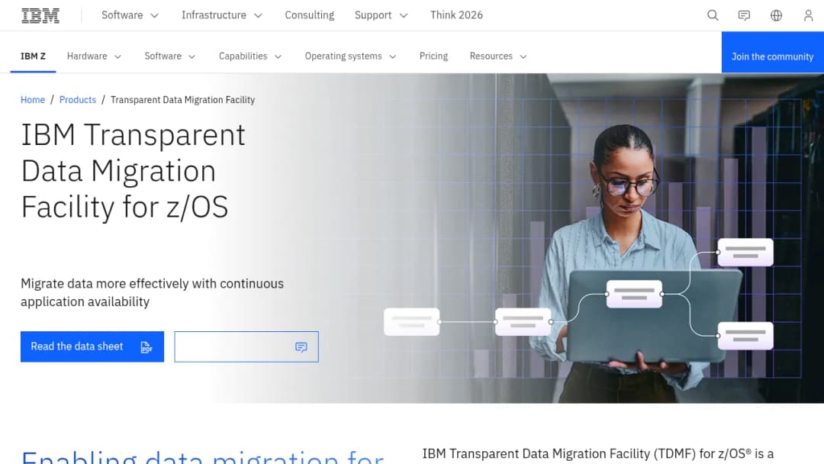Viewport: 824px width, 464px height.
Task: Expand the Resources dropdown
Action: click(x=498, y=56)
